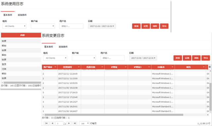Focus 用户名 input in 系统变更日志
The height and width of the screenshot is (126, 212).
[x=113, y=58]
